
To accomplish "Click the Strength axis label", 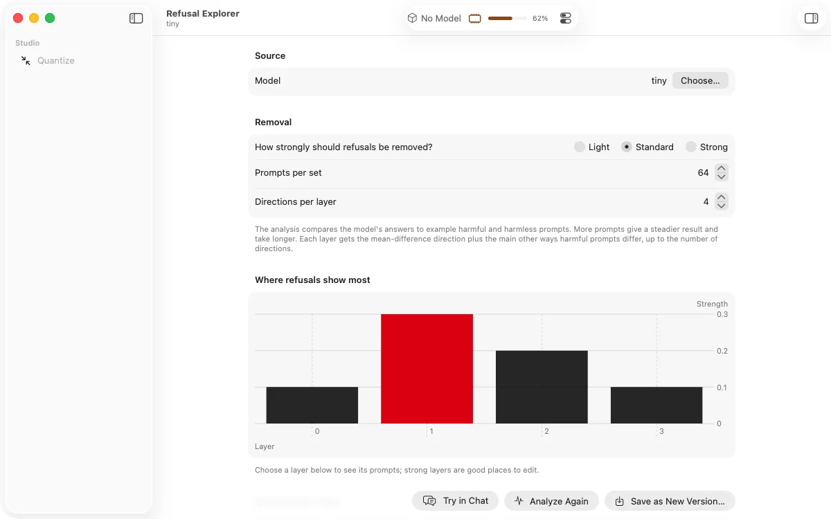I will (712, 304).
